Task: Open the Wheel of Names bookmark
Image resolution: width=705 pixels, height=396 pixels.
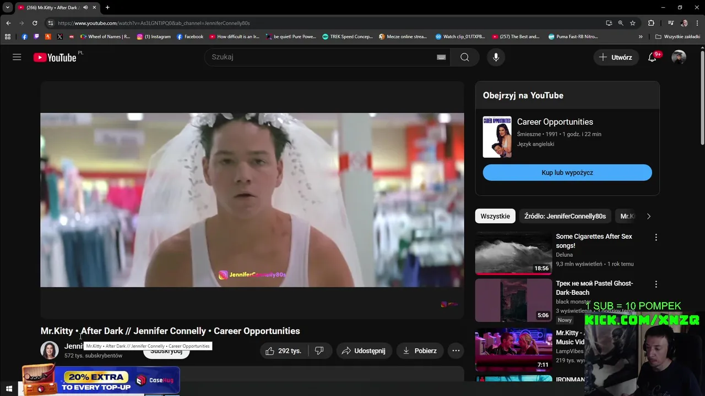Action: point(105,37)
